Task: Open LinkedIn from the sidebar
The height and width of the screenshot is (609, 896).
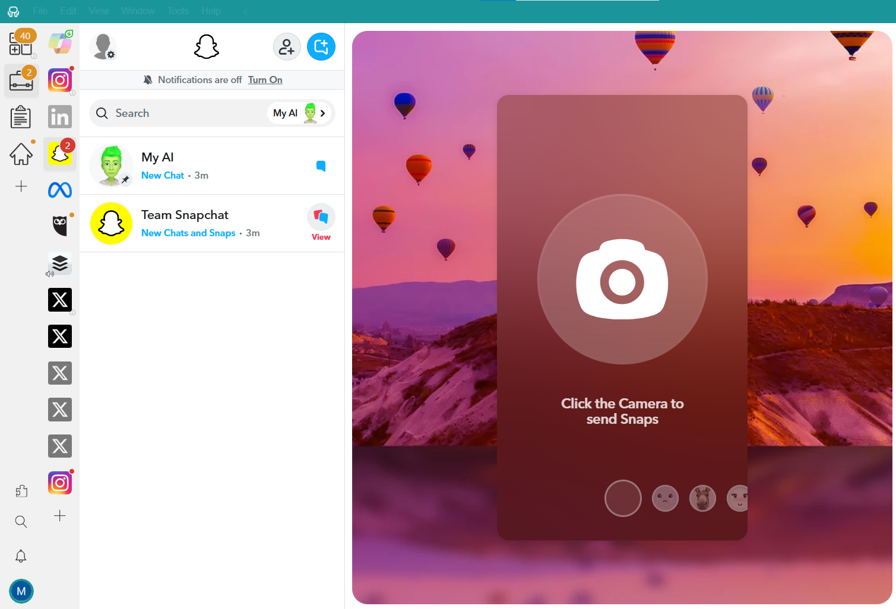Action: click(60, 116)
